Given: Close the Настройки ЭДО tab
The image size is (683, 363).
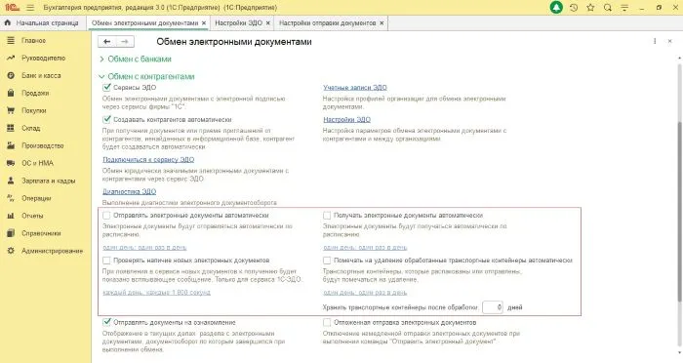Looking at the screenshot, I should tap(268, 22).
